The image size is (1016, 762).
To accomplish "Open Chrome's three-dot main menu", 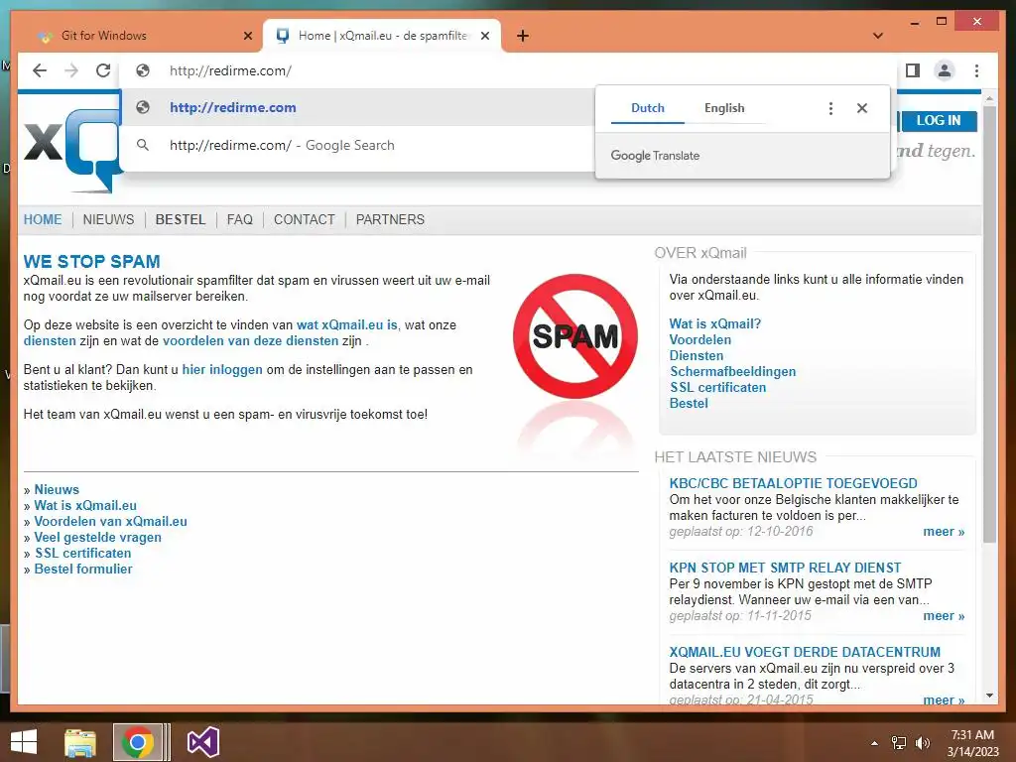I will [x=976, y=70].
